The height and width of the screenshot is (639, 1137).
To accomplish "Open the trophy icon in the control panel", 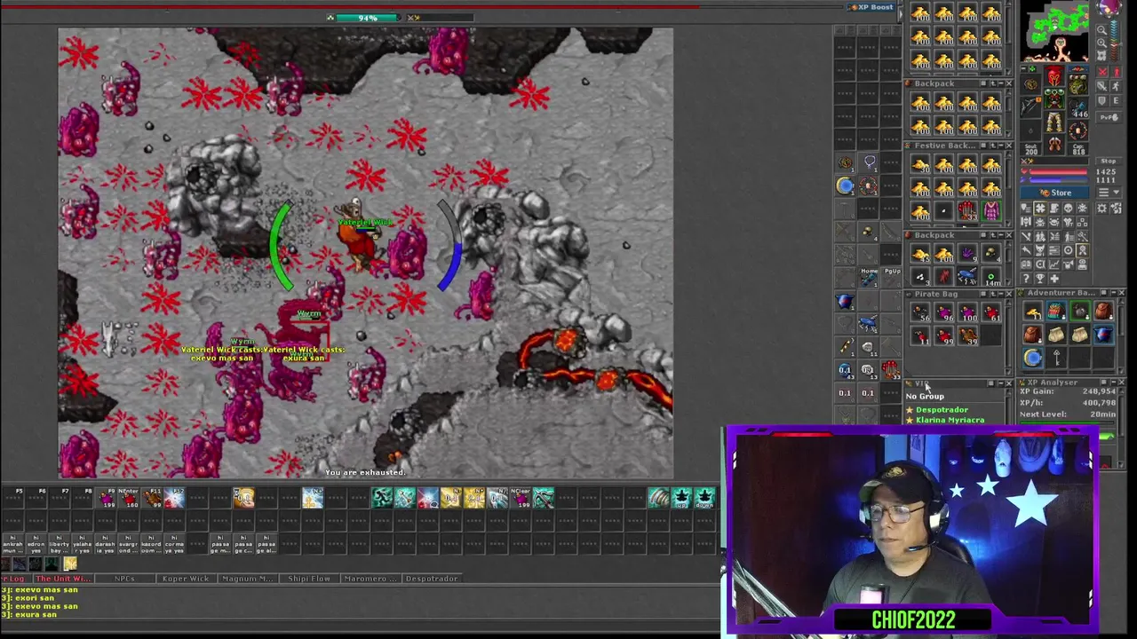I will pos(1040,279).
